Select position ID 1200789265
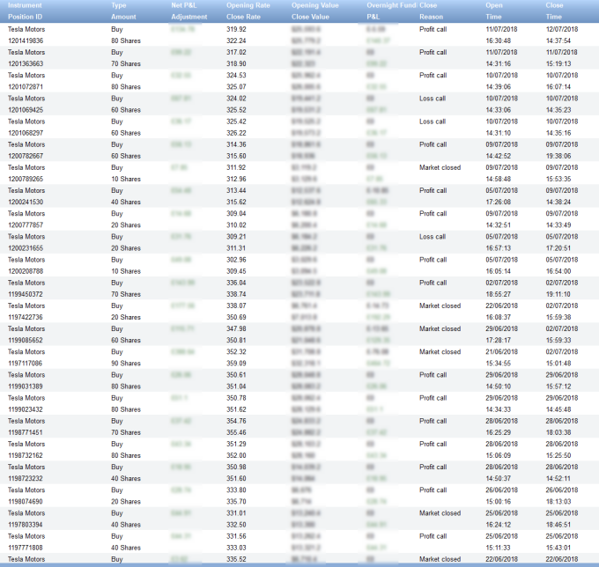 tap(26, 179)
